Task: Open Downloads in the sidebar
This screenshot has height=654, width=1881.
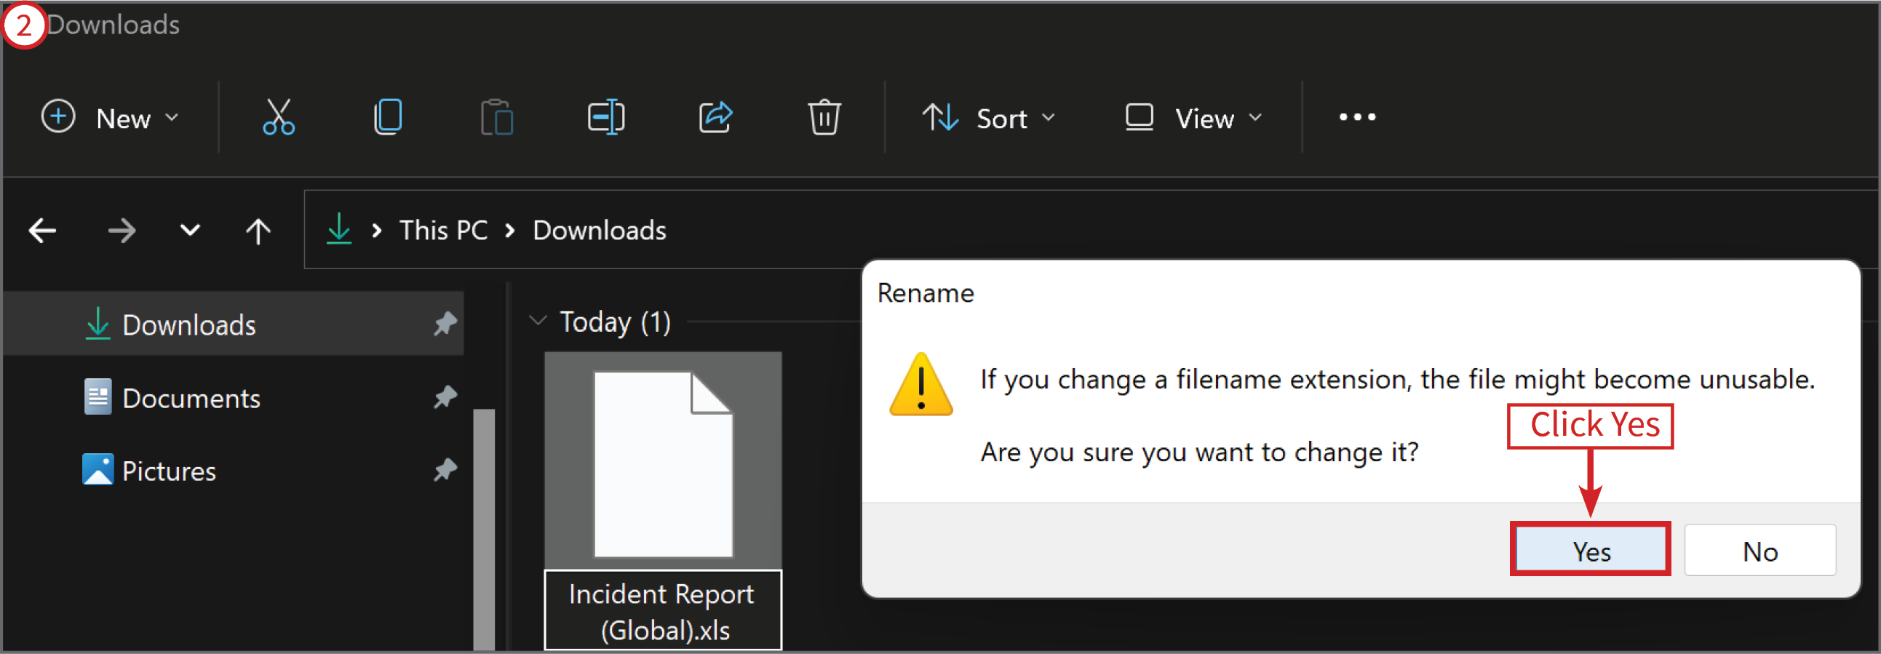Action: [234, 324]
